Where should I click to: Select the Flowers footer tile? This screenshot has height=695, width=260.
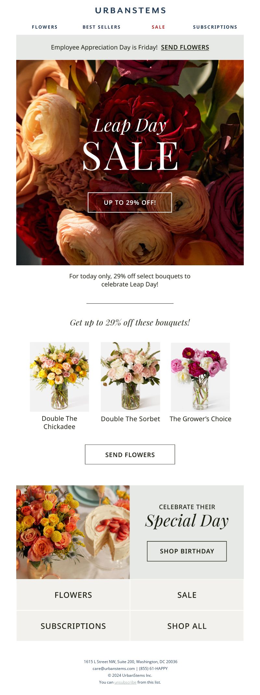point(73,595)
